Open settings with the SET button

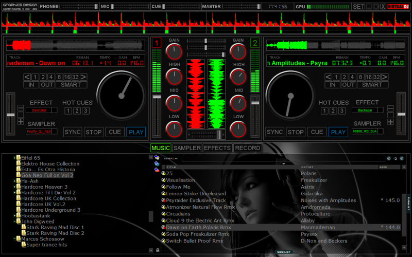point(358,7)
